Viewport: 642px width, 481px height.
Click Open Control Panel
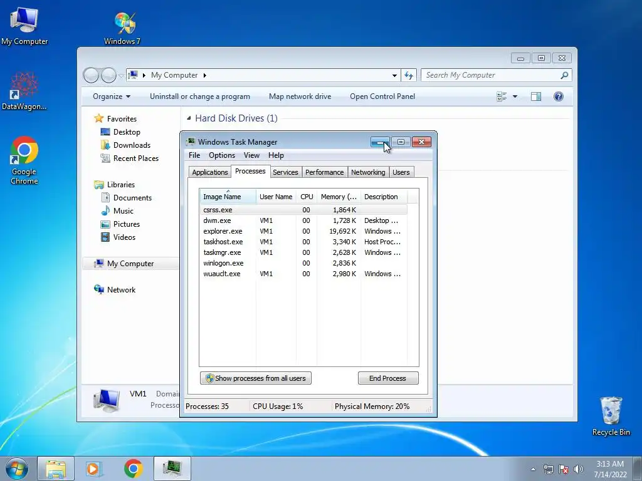point(382,96)
